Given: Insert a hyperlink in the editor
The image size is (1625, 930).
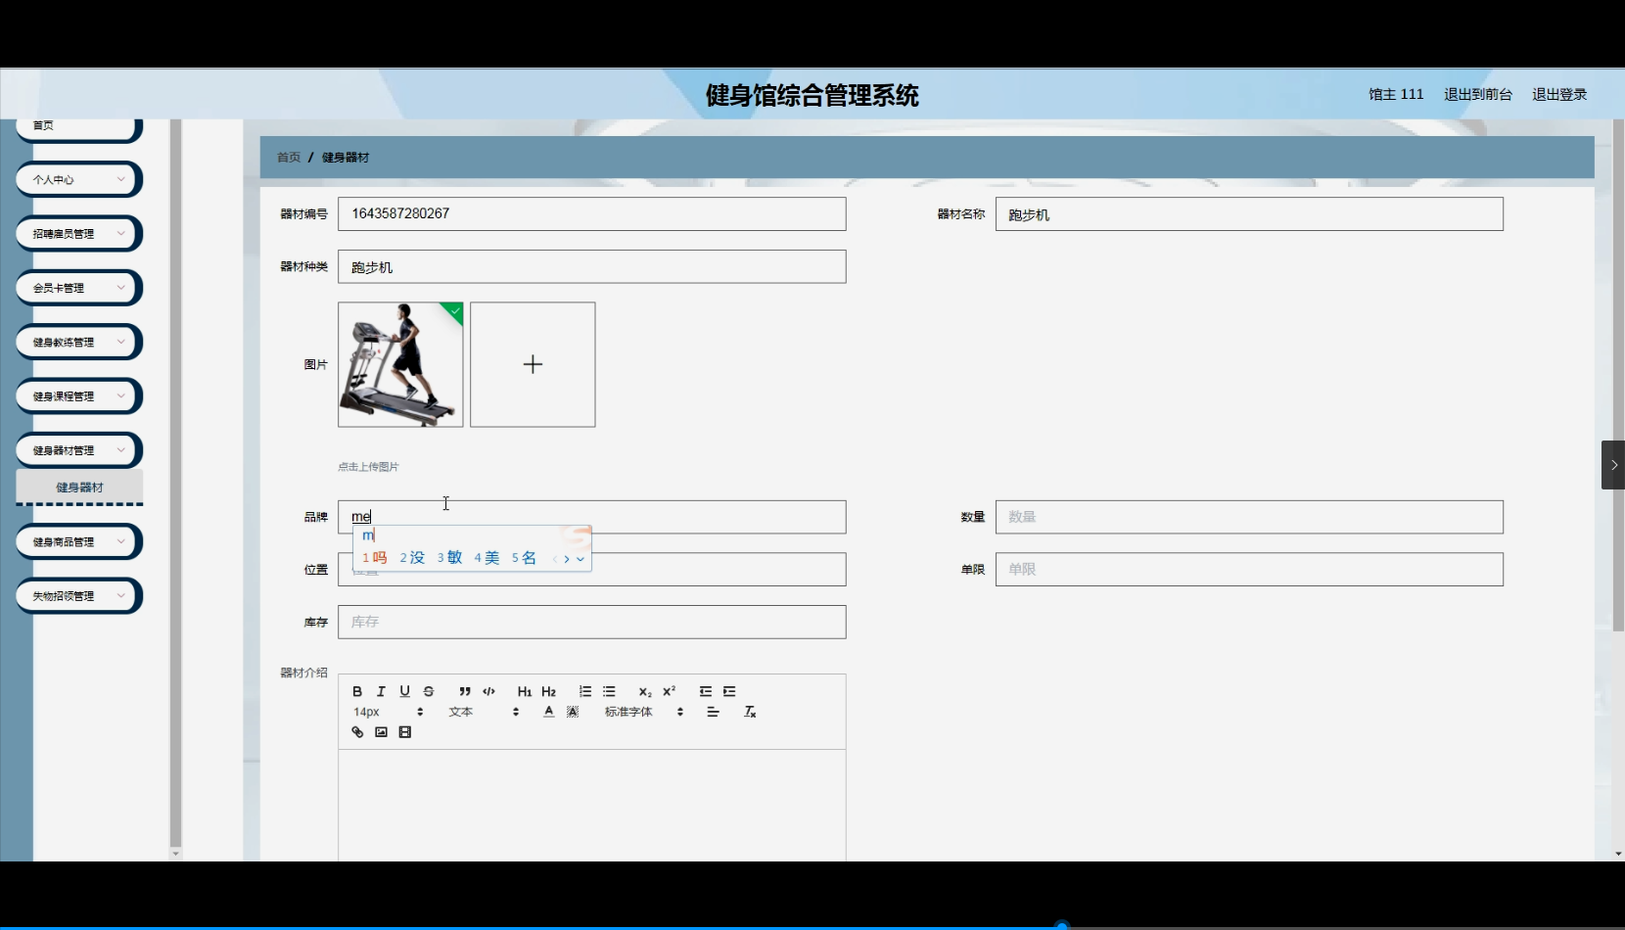Looking at the screenshot, I should tap(357, 732).
